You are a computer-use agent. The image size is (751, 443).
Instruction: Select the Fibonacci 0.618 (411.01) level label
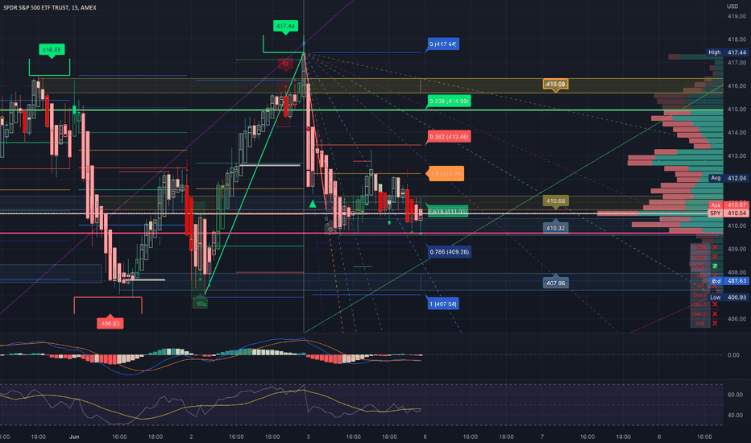click(447, 211)
